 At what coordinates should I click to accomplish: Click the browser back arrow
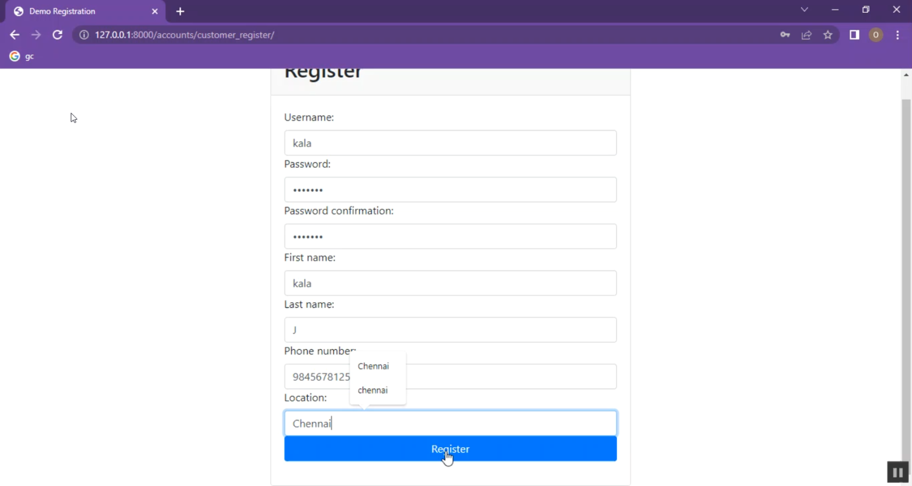15,35
